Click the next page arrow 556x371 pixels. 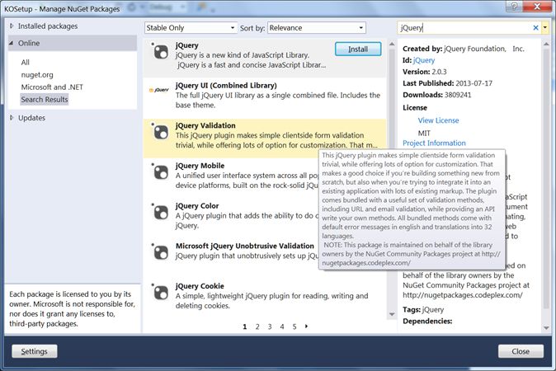click(x=307, y=326)
